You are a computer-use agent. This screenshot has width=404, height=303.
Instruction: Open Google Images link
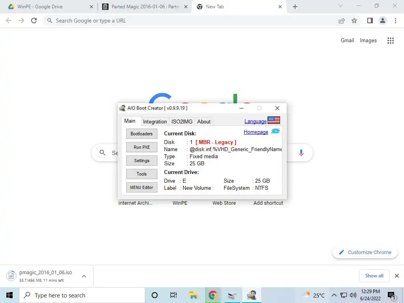coord(368,41)
